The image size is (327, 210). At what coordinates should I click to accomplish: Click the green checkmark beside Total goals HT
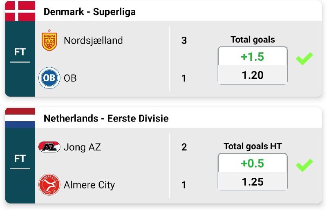[x=304, y=165]
